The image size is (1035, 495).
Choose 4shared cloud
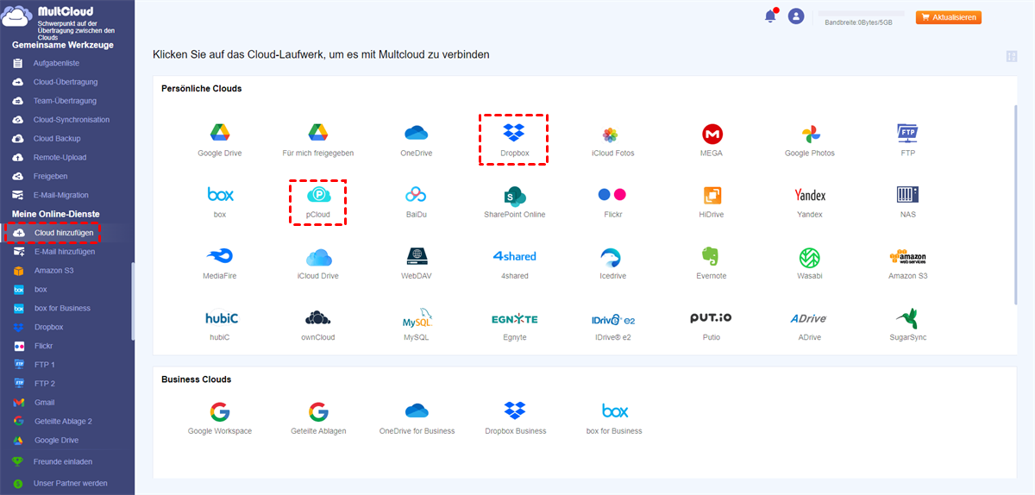(x=514, y=264)
